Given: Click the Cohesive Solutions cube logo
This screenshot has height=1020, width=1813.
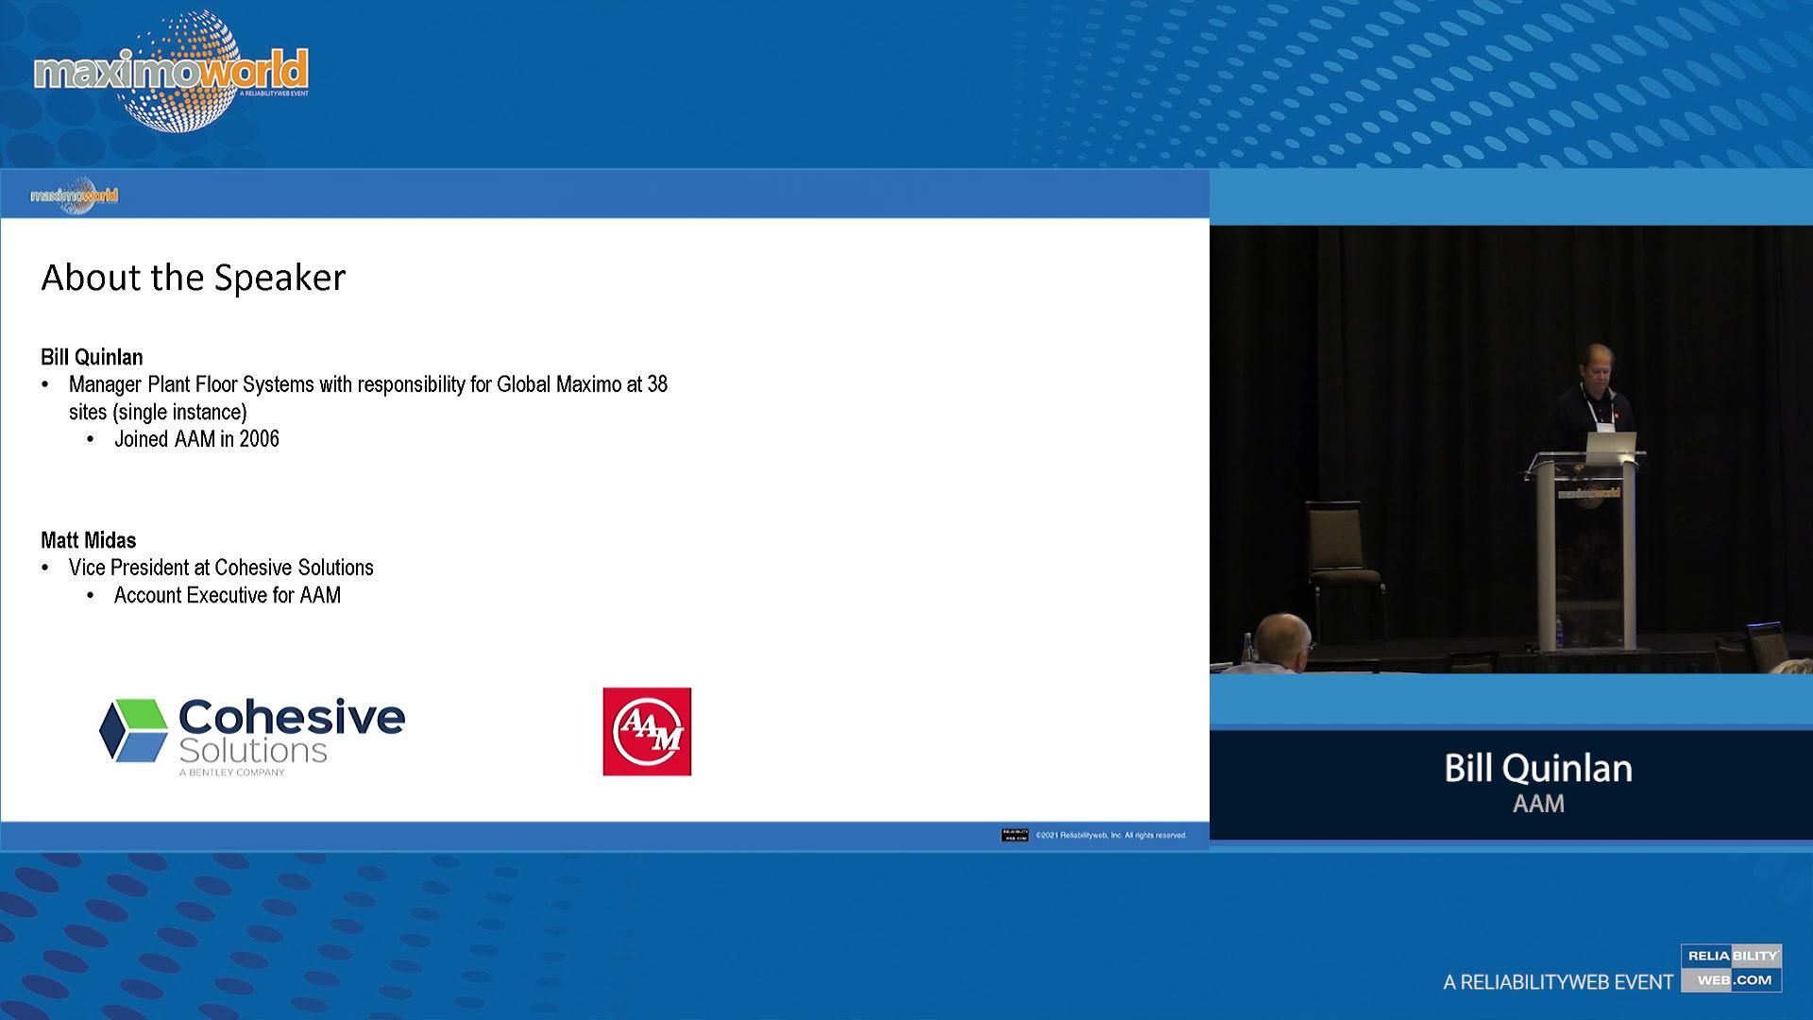Looking at the screenshot, I should pyautogui.click(x=134, y=730).
